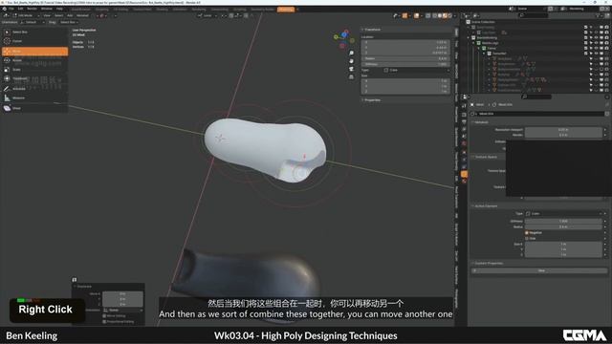Open the Object Data properties tab

click(x=464, y=174)
